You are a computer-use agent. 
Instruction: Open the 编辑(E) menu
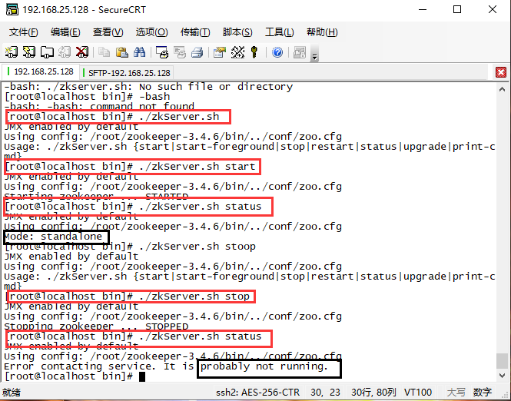pyautogui.click(x=65, y=32)
